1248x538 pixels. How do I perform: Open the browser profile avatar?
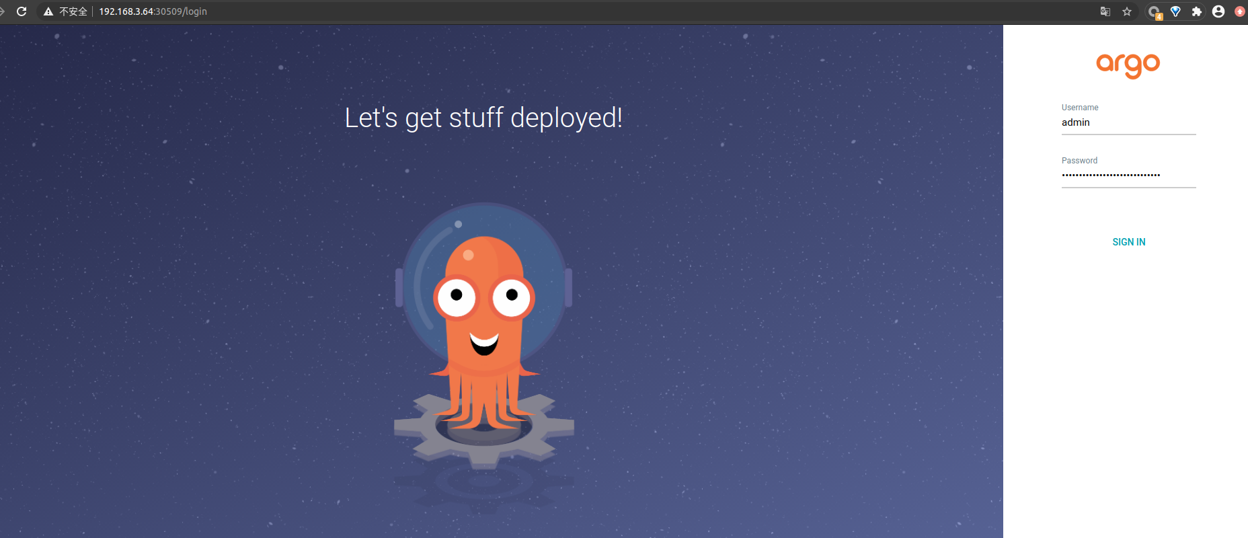1218,11
